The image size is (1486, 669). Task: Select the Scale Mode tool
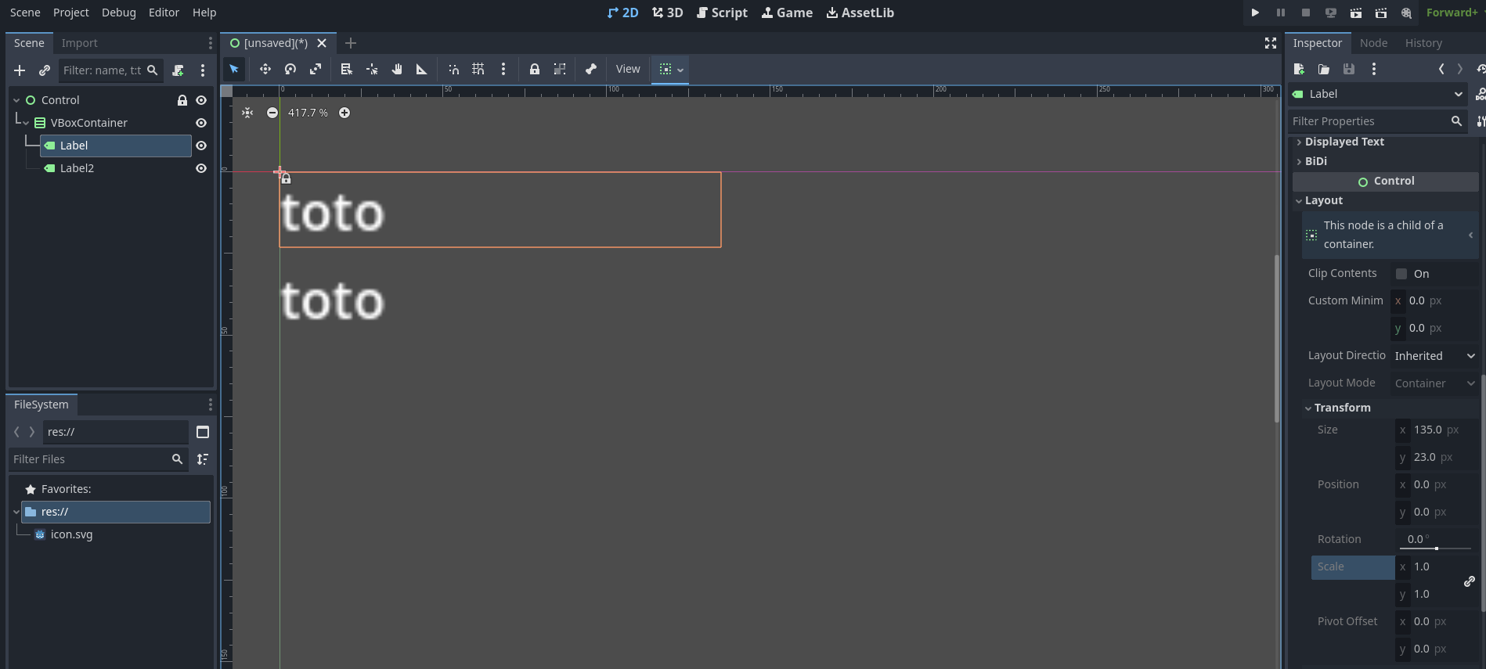click(x=316, y=70)
